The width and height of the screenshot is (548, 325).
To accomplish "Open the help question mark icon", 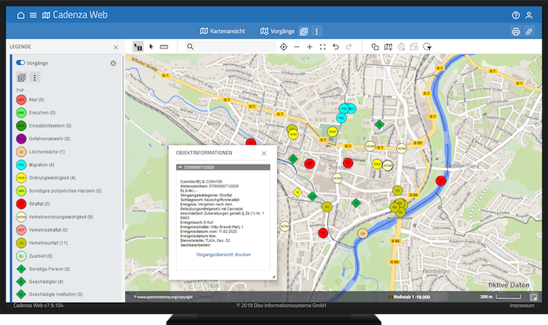I will [x=515, y=15].
